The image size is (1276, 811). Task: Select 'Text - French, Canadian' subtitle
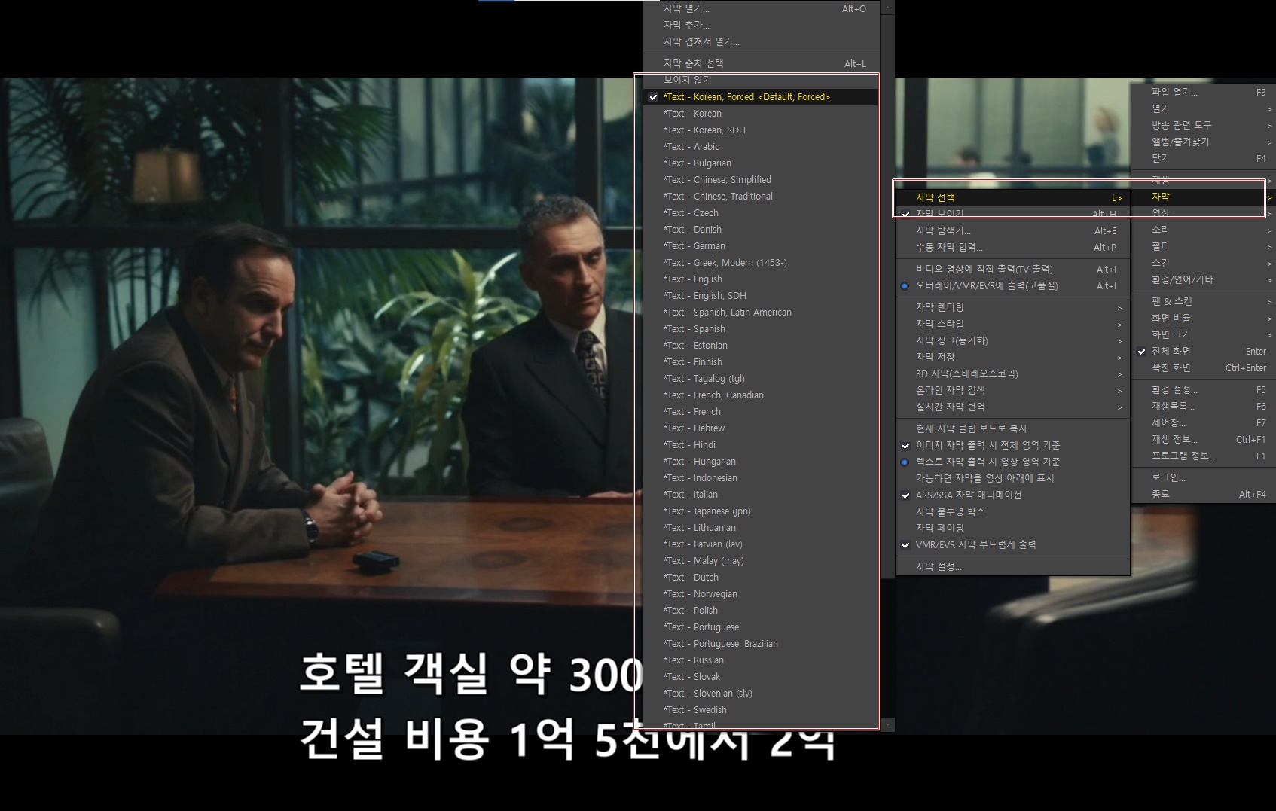pyautogui.click(x=762, y=395)
